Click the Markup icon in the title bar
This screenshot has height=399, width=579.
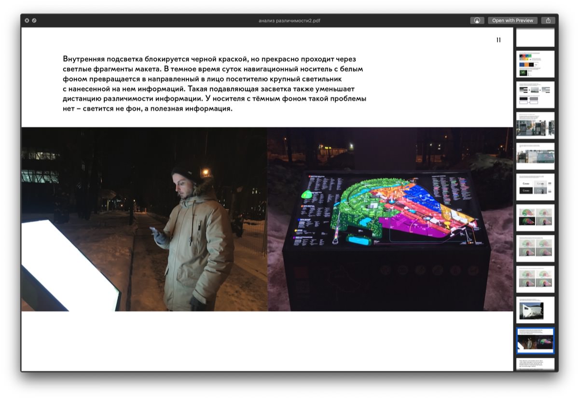[x=477, y=21]
